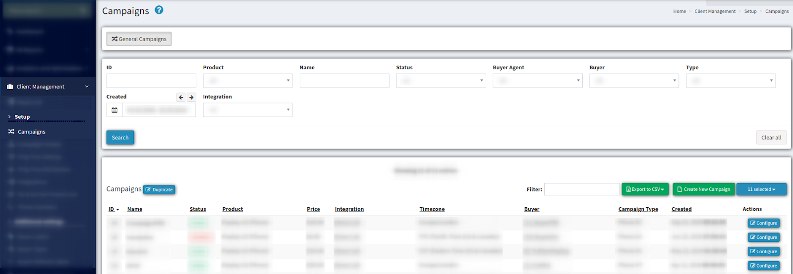Click the next date arrow icon
This screenshot has width=793, height=274.
[x=191, y=97]
